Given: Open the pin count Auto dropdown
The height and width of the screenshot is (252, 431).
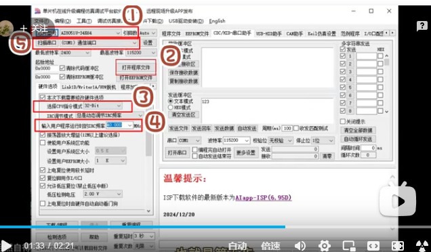Looking at the screenshot, I should coord(148,33).
